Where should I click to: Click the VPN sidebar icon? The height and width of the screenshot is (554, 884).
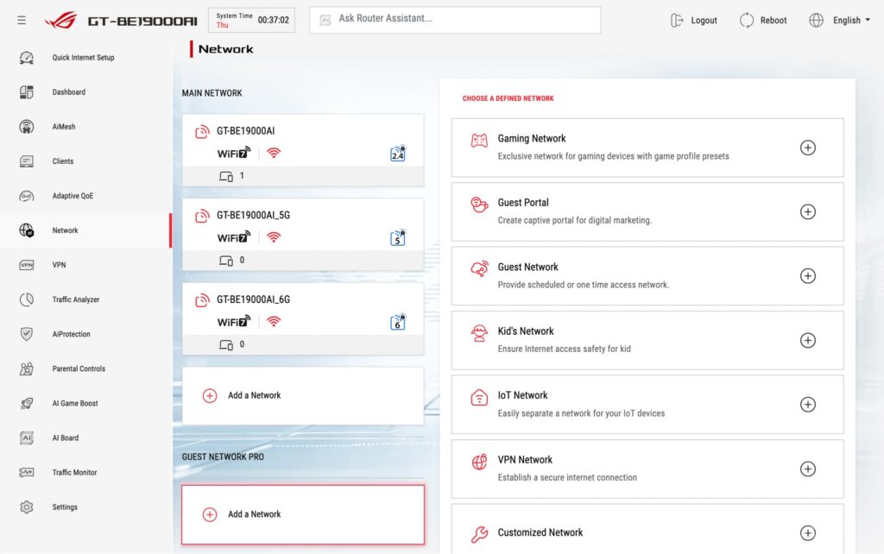point(27,265)
